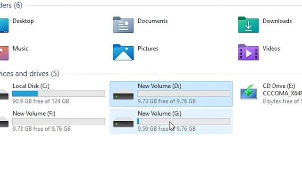Open the Documents folder icon
This screenshot has width=302, height=170.
123,25
